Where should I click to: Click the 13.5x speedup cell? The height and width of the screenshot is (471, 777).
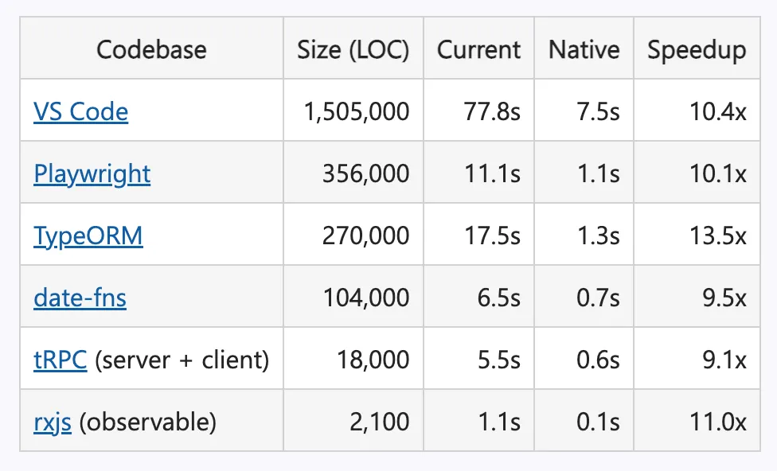tap(697, 235)
